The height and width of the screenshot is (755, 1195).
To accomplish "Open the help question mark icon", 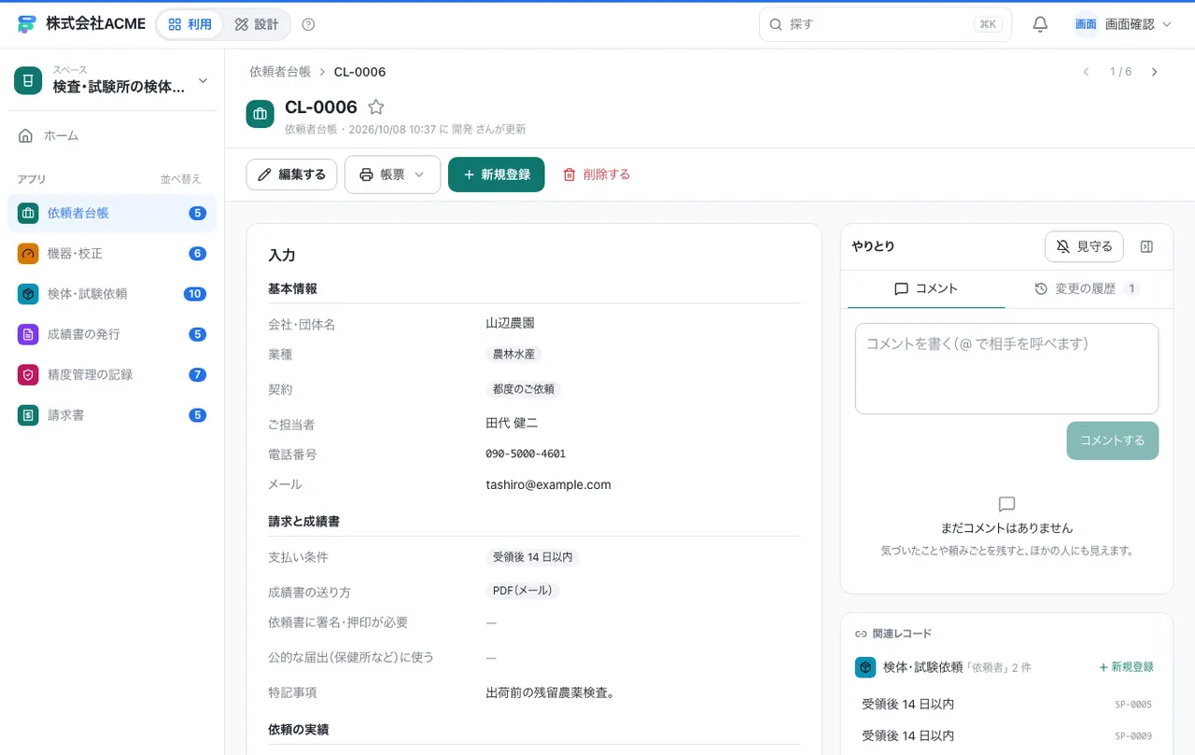I will 309,24.
